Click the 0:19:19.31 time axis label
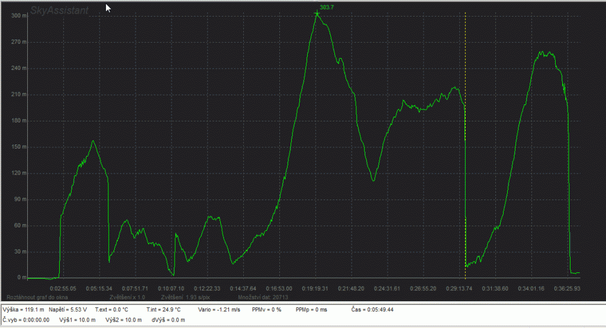Image resolution: width=606 pixels, height=328 pixels. [x=317, y=288]
